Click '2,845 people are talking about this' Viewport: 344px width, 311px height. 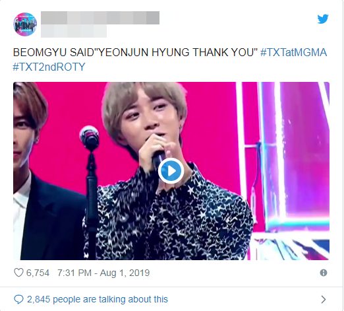[x=98, y=299]
